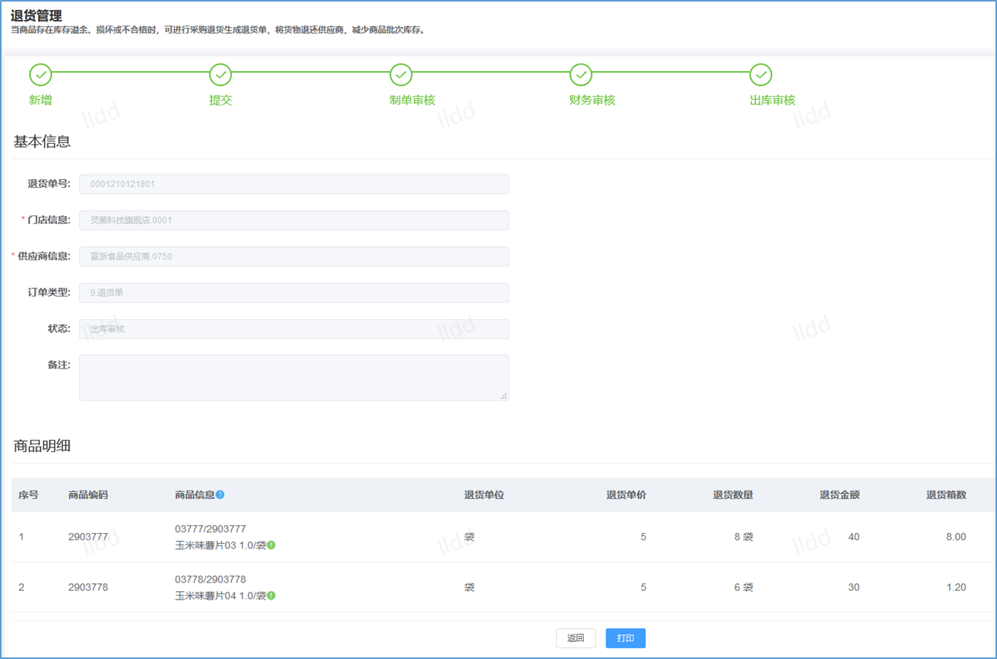Click the 退货数量 column header

point(732,495)
